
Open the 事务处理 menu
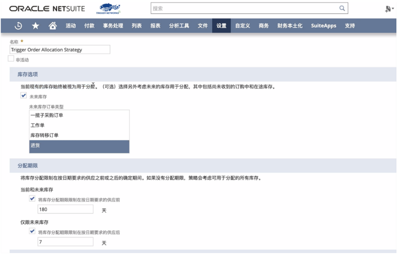[x=113, y=26]
